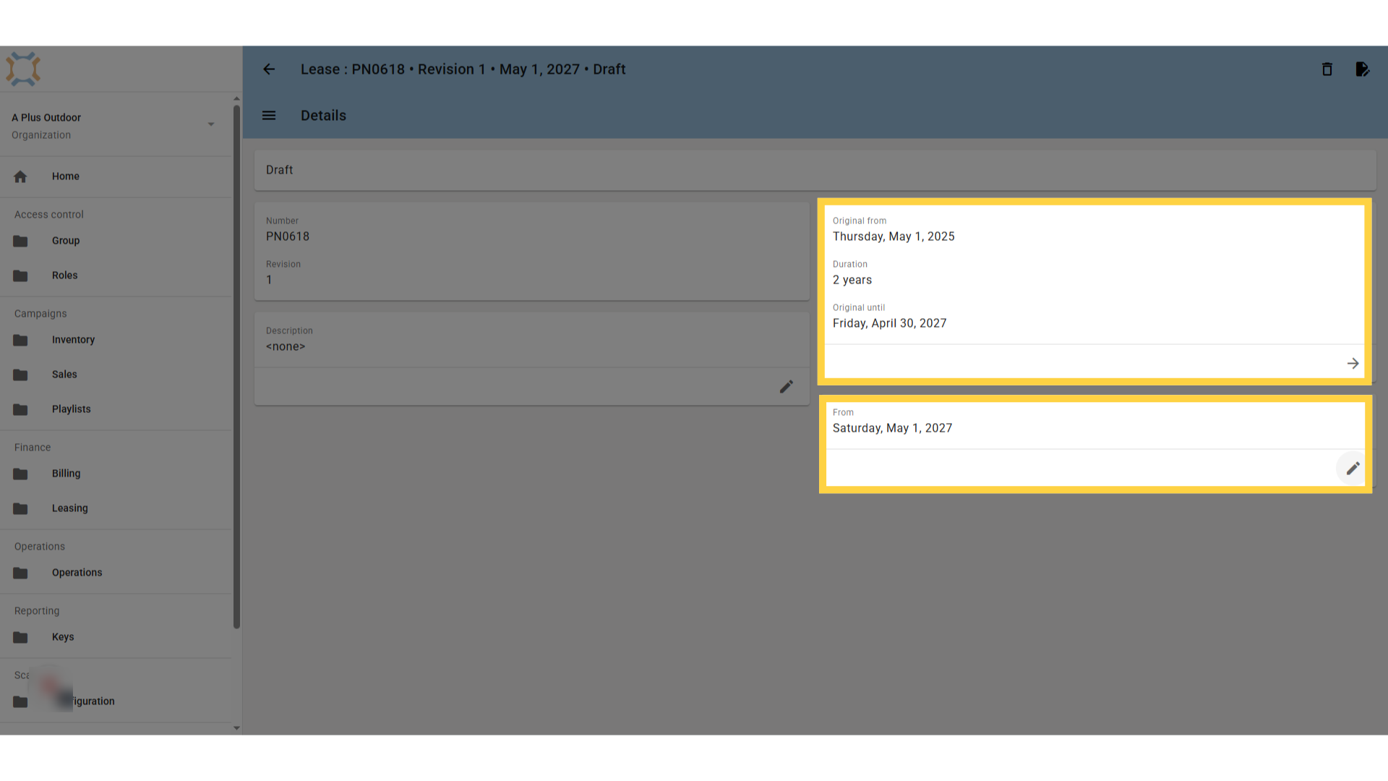Click the Inventory folder icon
Screen dimensions: 1388x781
coord(20,340)
